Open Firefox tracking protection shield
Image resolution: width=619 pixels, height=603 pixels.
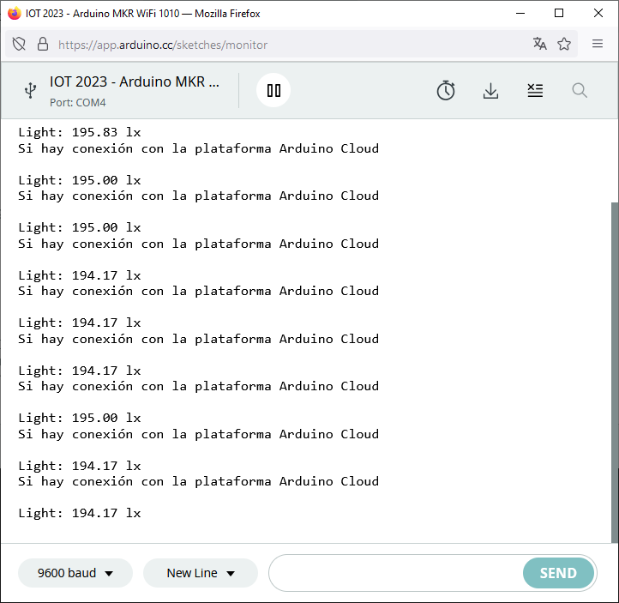click(19, 45)
